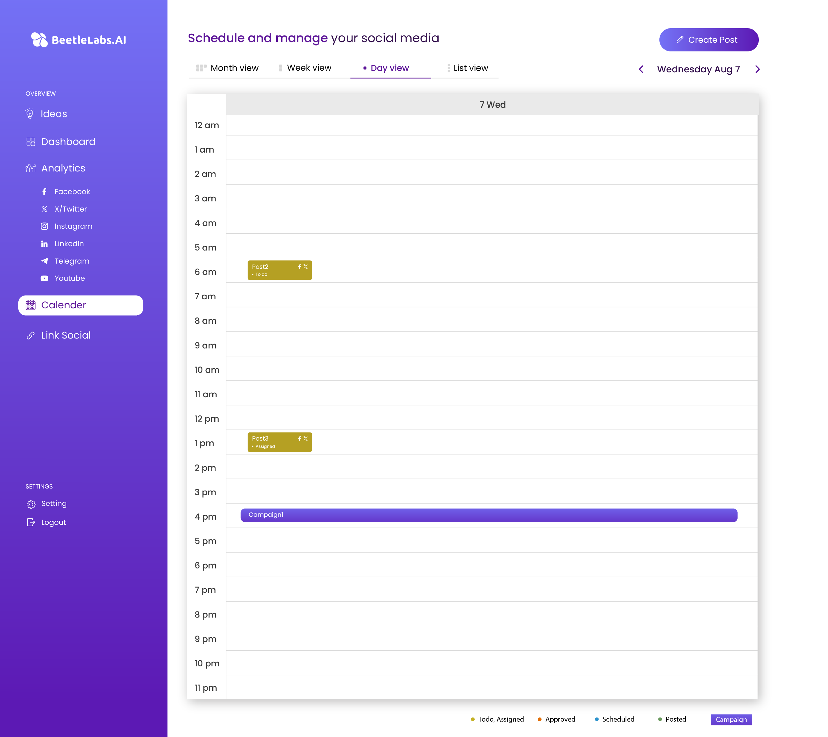
Task: Open Telegram analytics icon
Action: click(44, 261)
